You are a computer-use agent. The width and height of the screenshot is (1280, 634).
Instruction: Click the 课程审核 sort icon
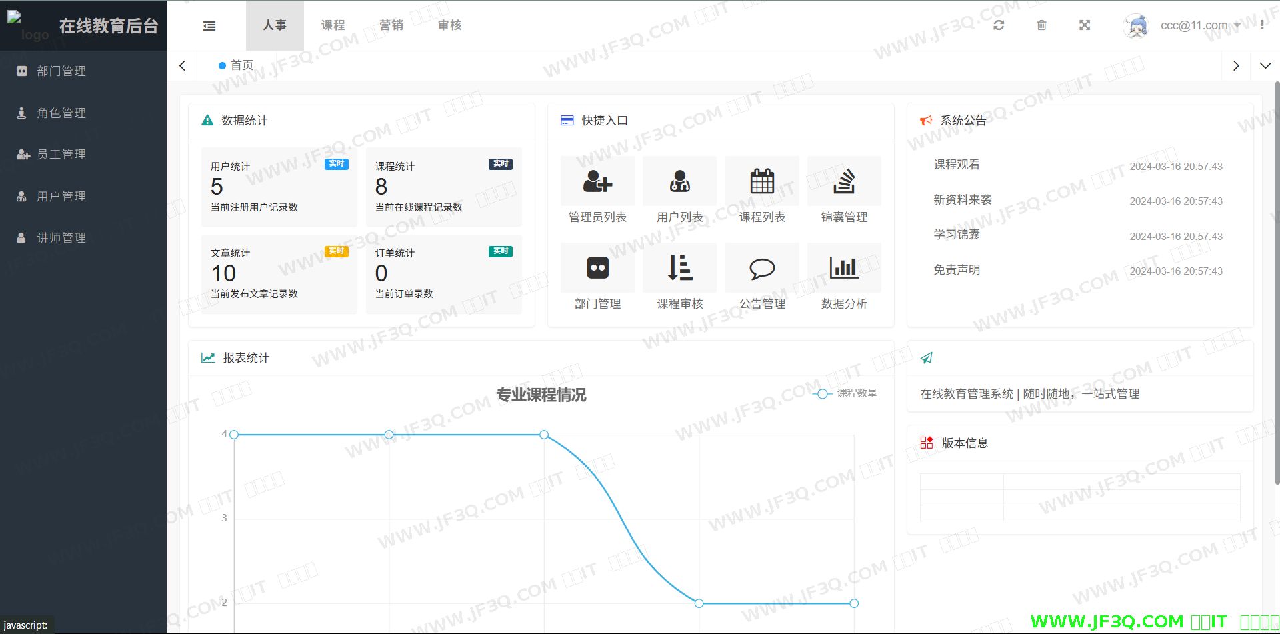tap(679, 268)
